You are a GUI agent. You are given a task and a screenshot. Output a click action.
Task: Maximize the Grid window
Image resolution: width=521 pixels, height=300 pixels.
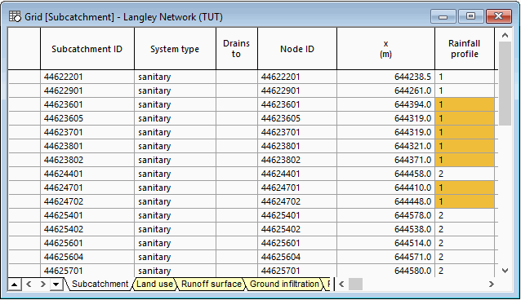click(470, 16)
